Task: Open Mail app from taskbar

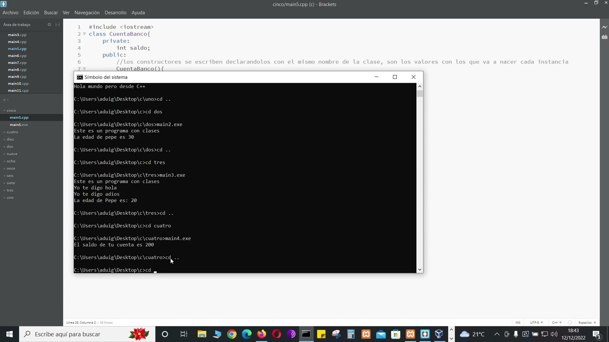Action: 381,334
